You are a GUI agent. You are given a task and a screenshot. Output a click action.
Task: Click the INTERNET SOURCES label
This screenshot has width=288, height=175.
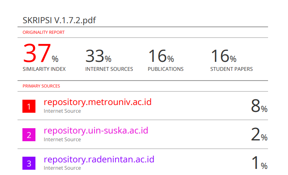(109, 69)
